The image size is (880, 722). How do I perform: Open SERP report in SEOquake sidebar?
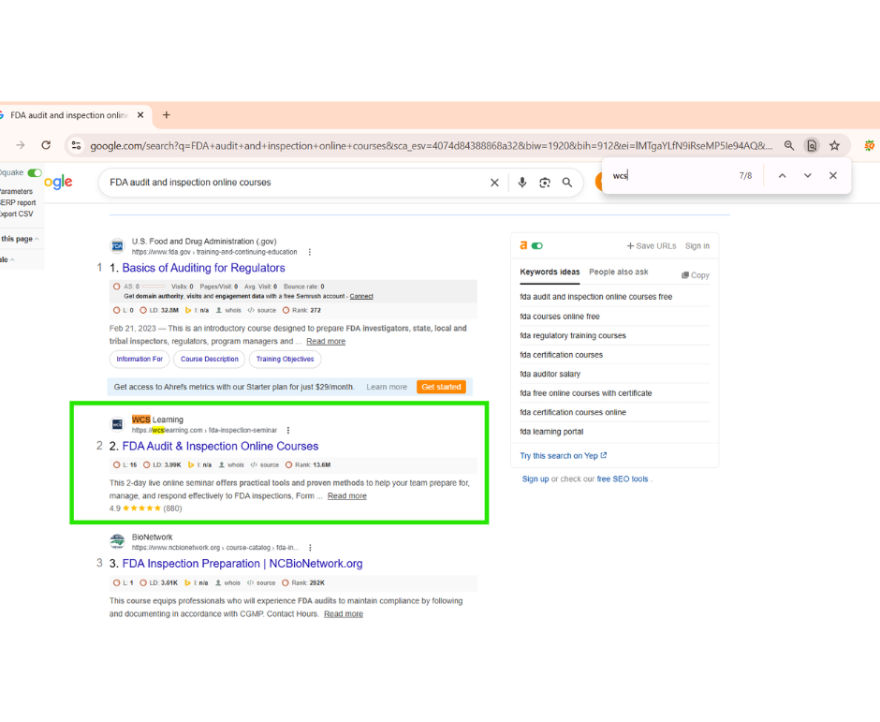point(18,202)
